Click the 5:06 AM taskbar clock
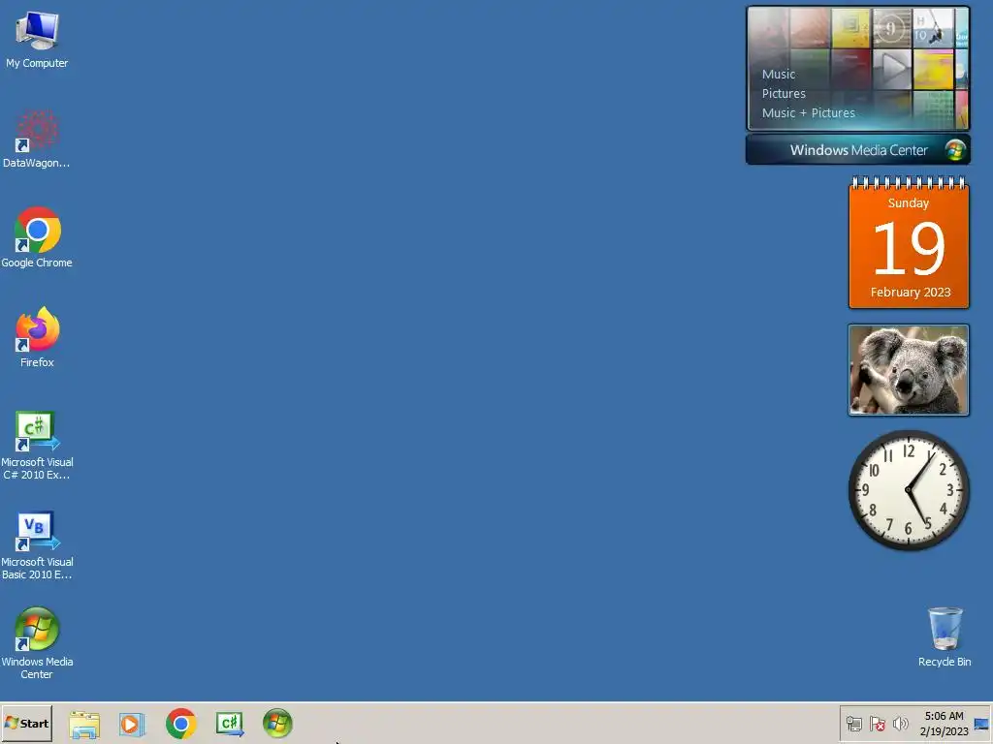This screenshot has height=744, width=993. 944,723
